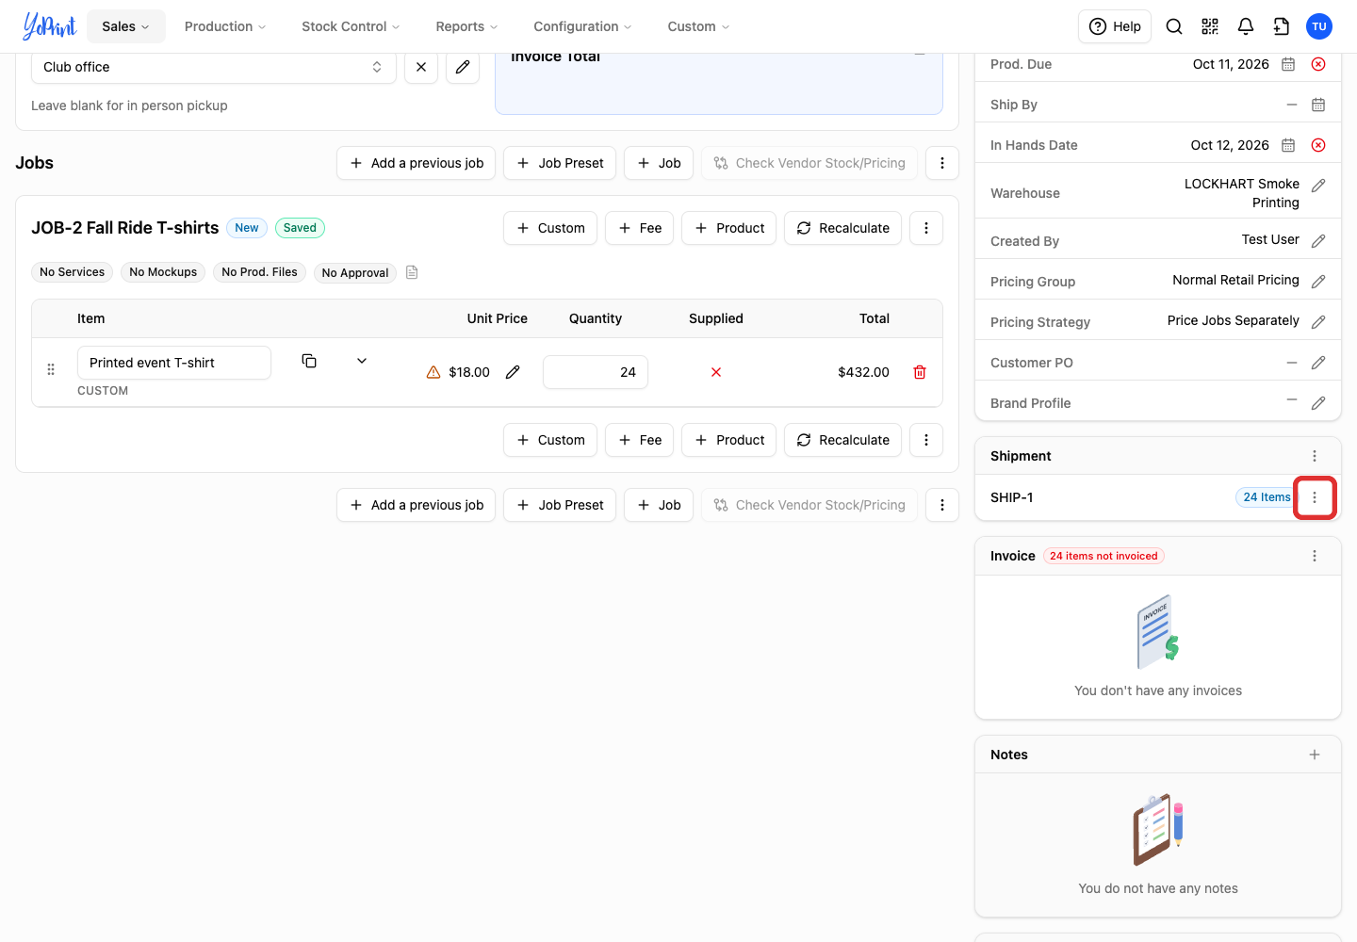Image resolution: width=1357 pixels, height=942 pixels.
Task: Click the quantity field showing 24
Action: tap(596, 372)
